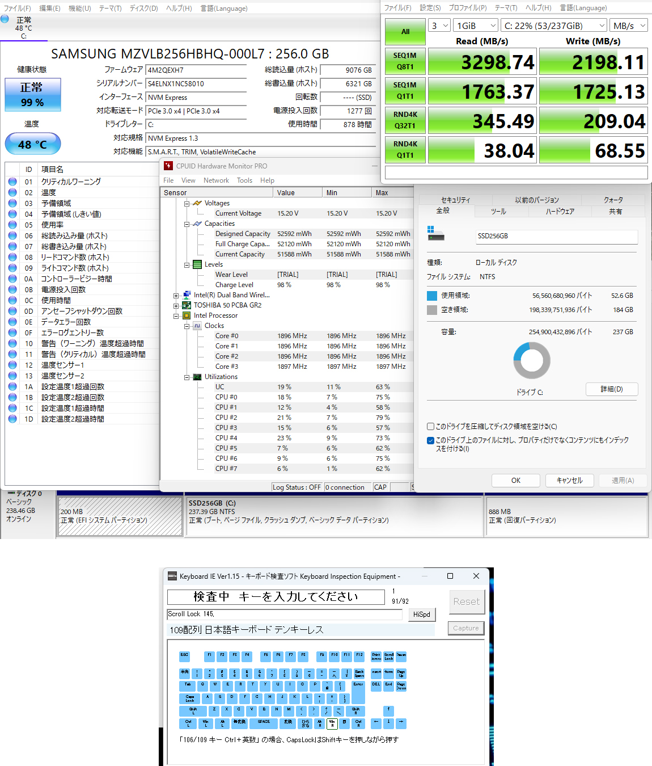The width and height of the screenshot is (652, 766).
Task: Open CrystalDiskMark プロファイル(P) menu
Action: (468, 8)
